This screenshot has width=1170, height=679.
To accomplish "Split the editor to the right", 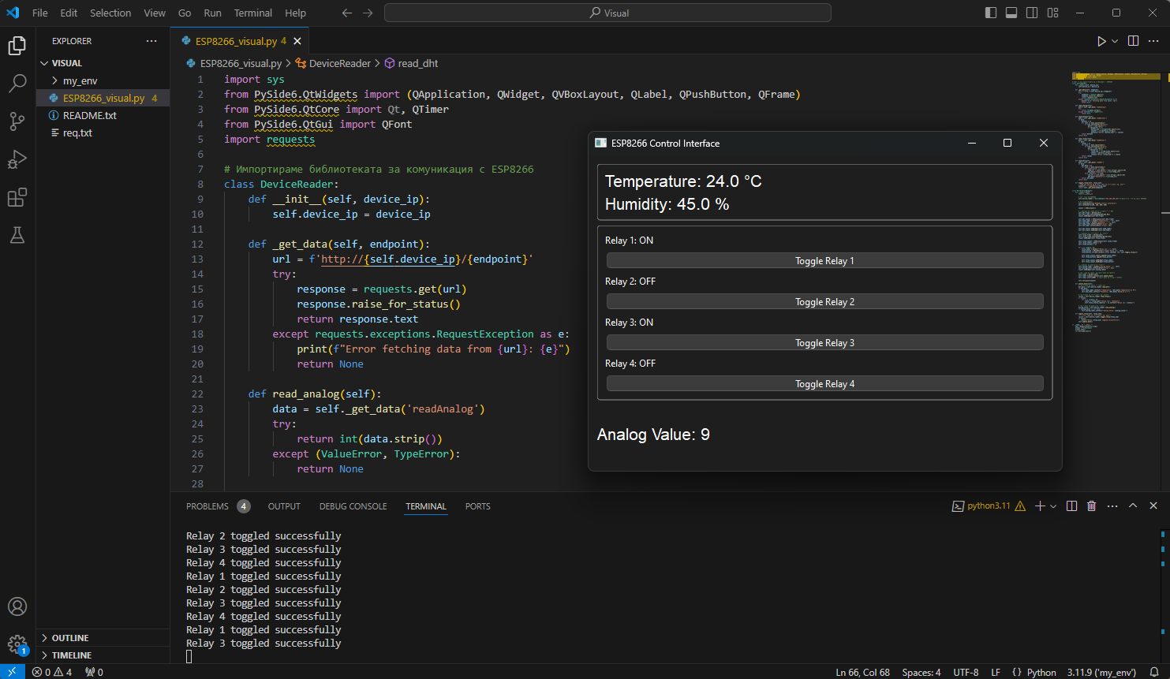I will point(1134,41).
